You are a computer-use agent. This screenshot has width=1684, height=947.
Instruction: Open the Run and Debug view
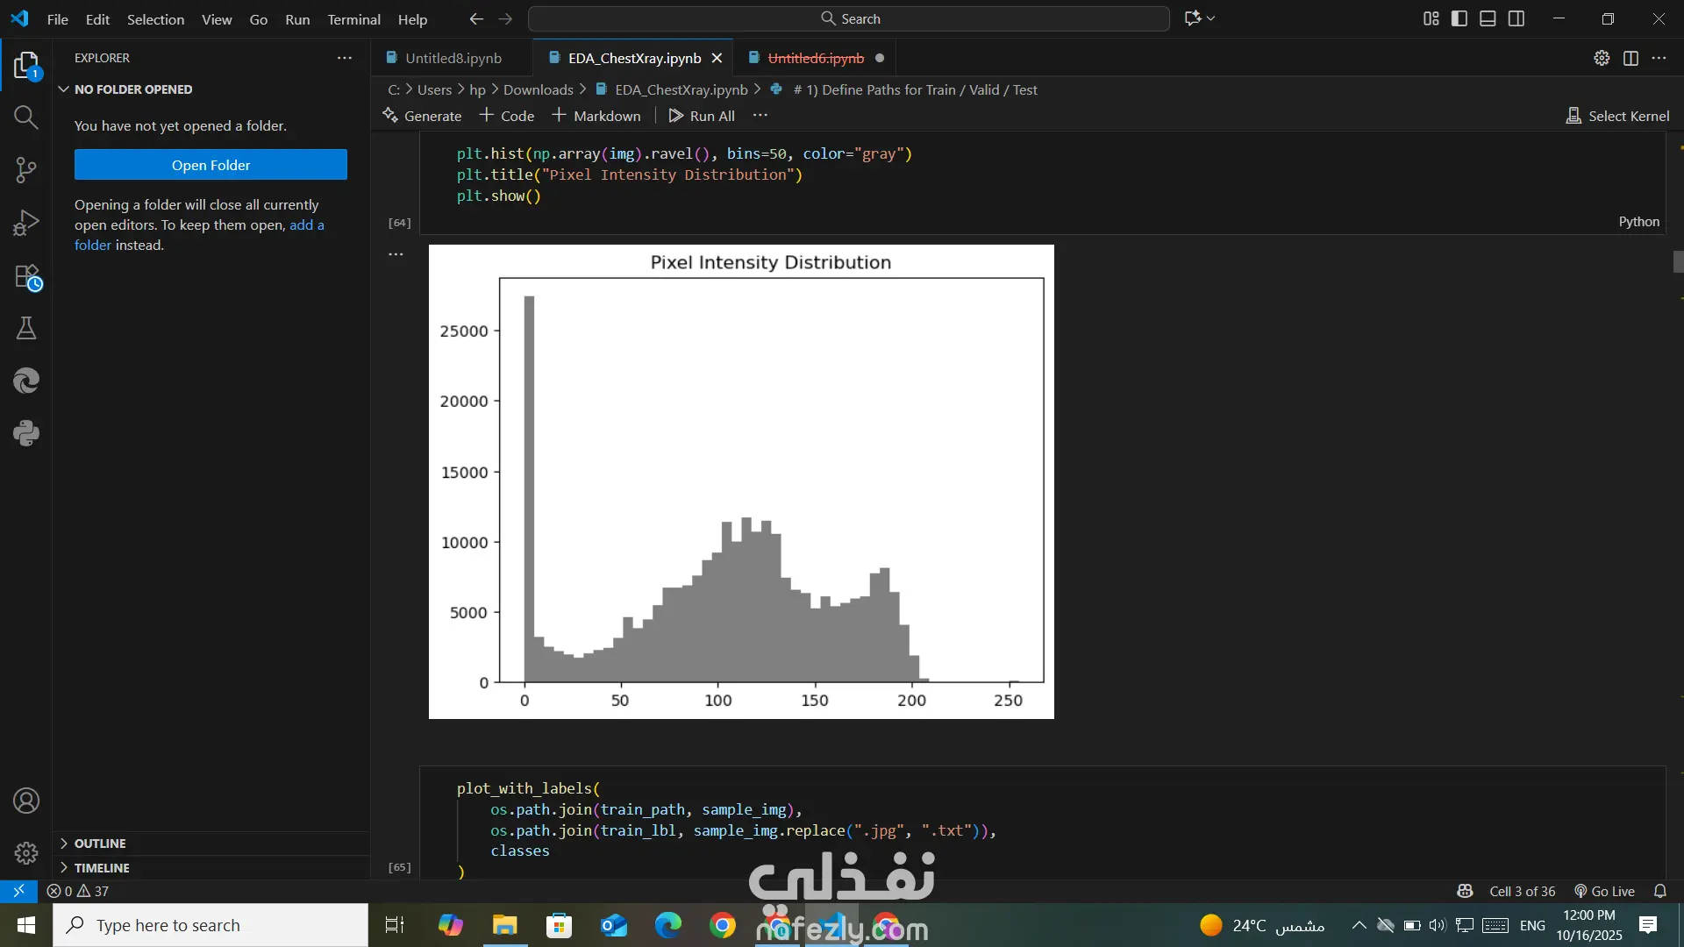(x=26, y=223)
